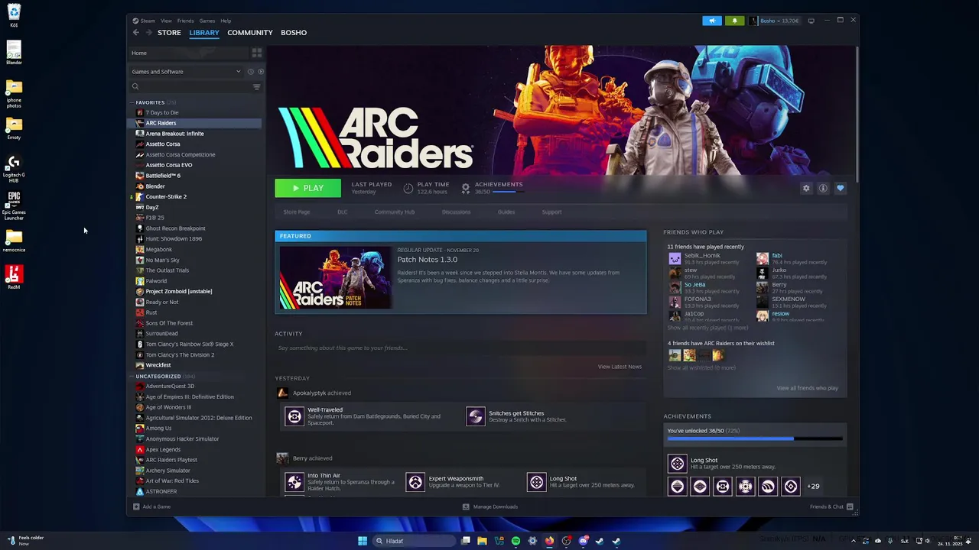Click the main content vertical scrollbar
Viewport: 979px width, 550px height.
(x=857, y=113)
